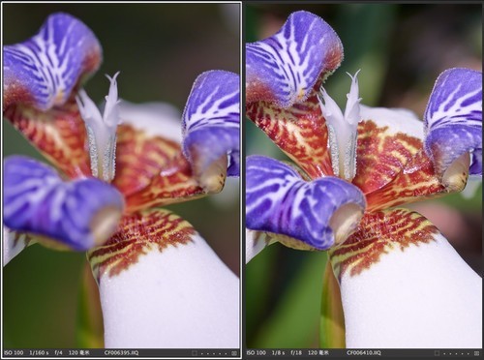Screen dimensions: 484x360
Task: Click the 1/160 s shutter speed value
Action: click(39, 353)
